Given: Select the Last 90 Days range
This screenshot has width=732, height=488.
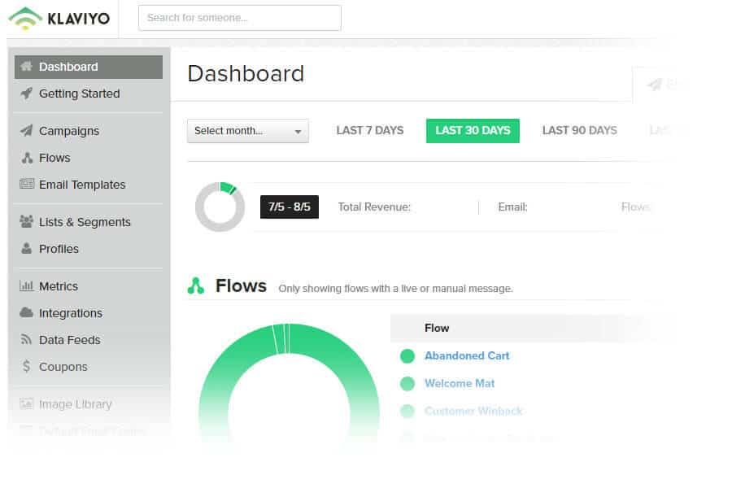Looking at the screenshot, I should [580, 131].
